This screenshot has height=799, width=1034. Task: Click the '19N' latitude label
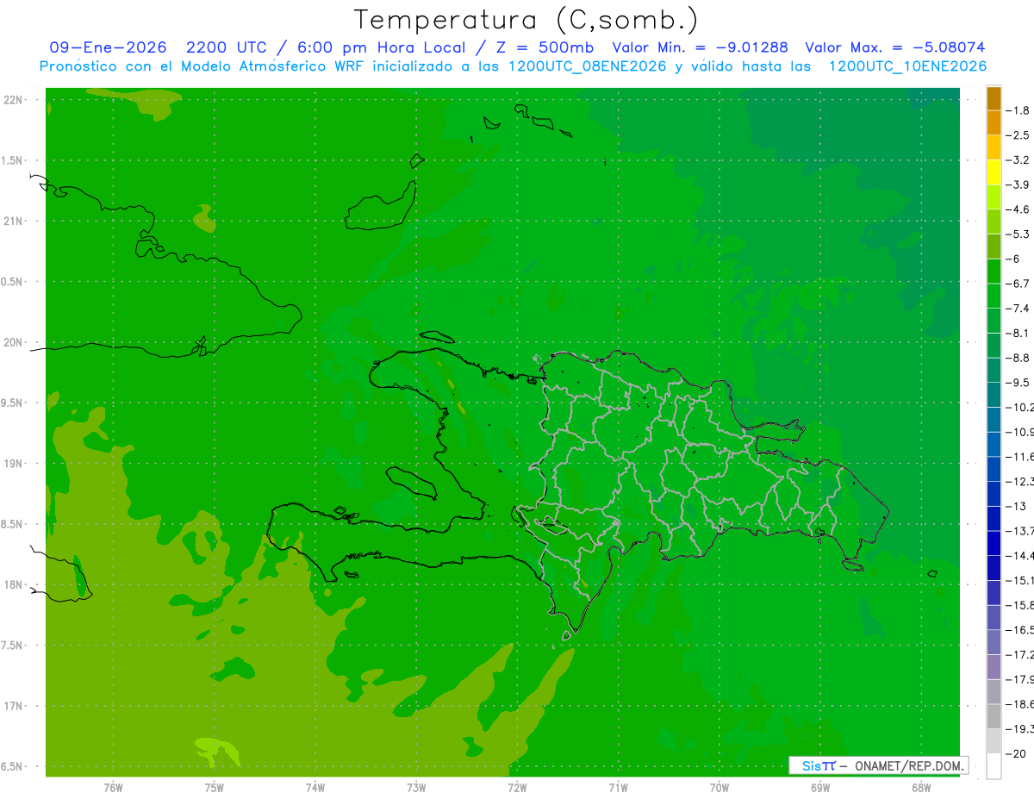[15, 464]
